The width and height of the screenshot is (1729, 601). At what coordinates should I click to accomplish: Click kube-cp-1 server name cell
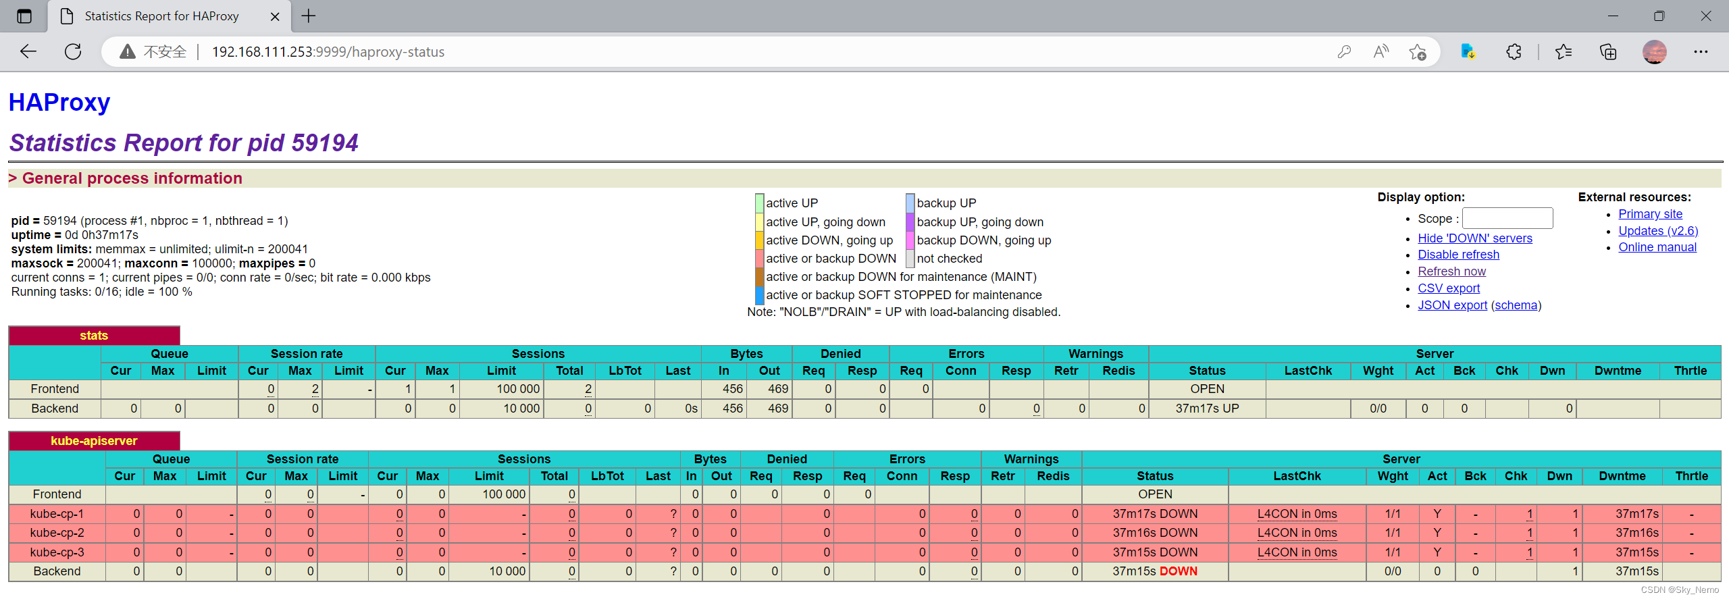click(57, 514)
